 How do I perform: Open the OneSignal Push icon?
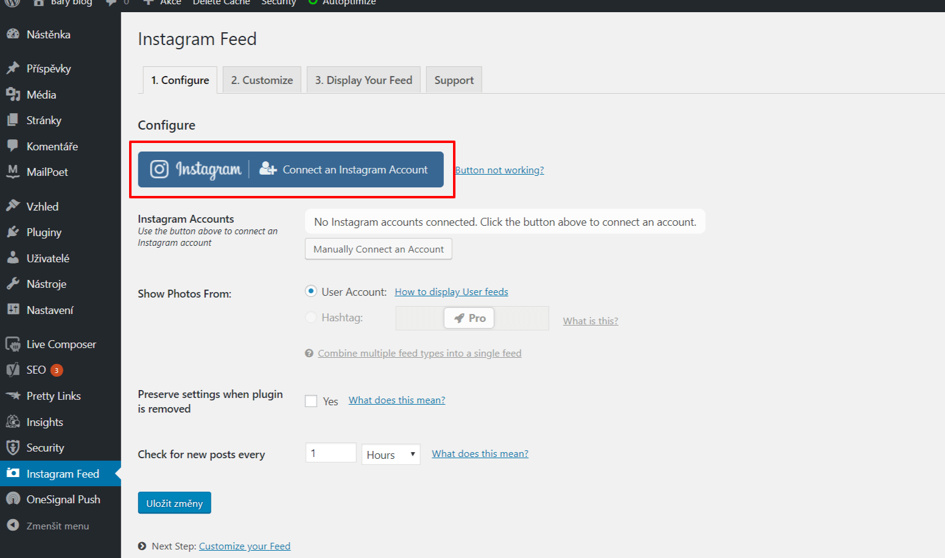[x=13, y=499]
